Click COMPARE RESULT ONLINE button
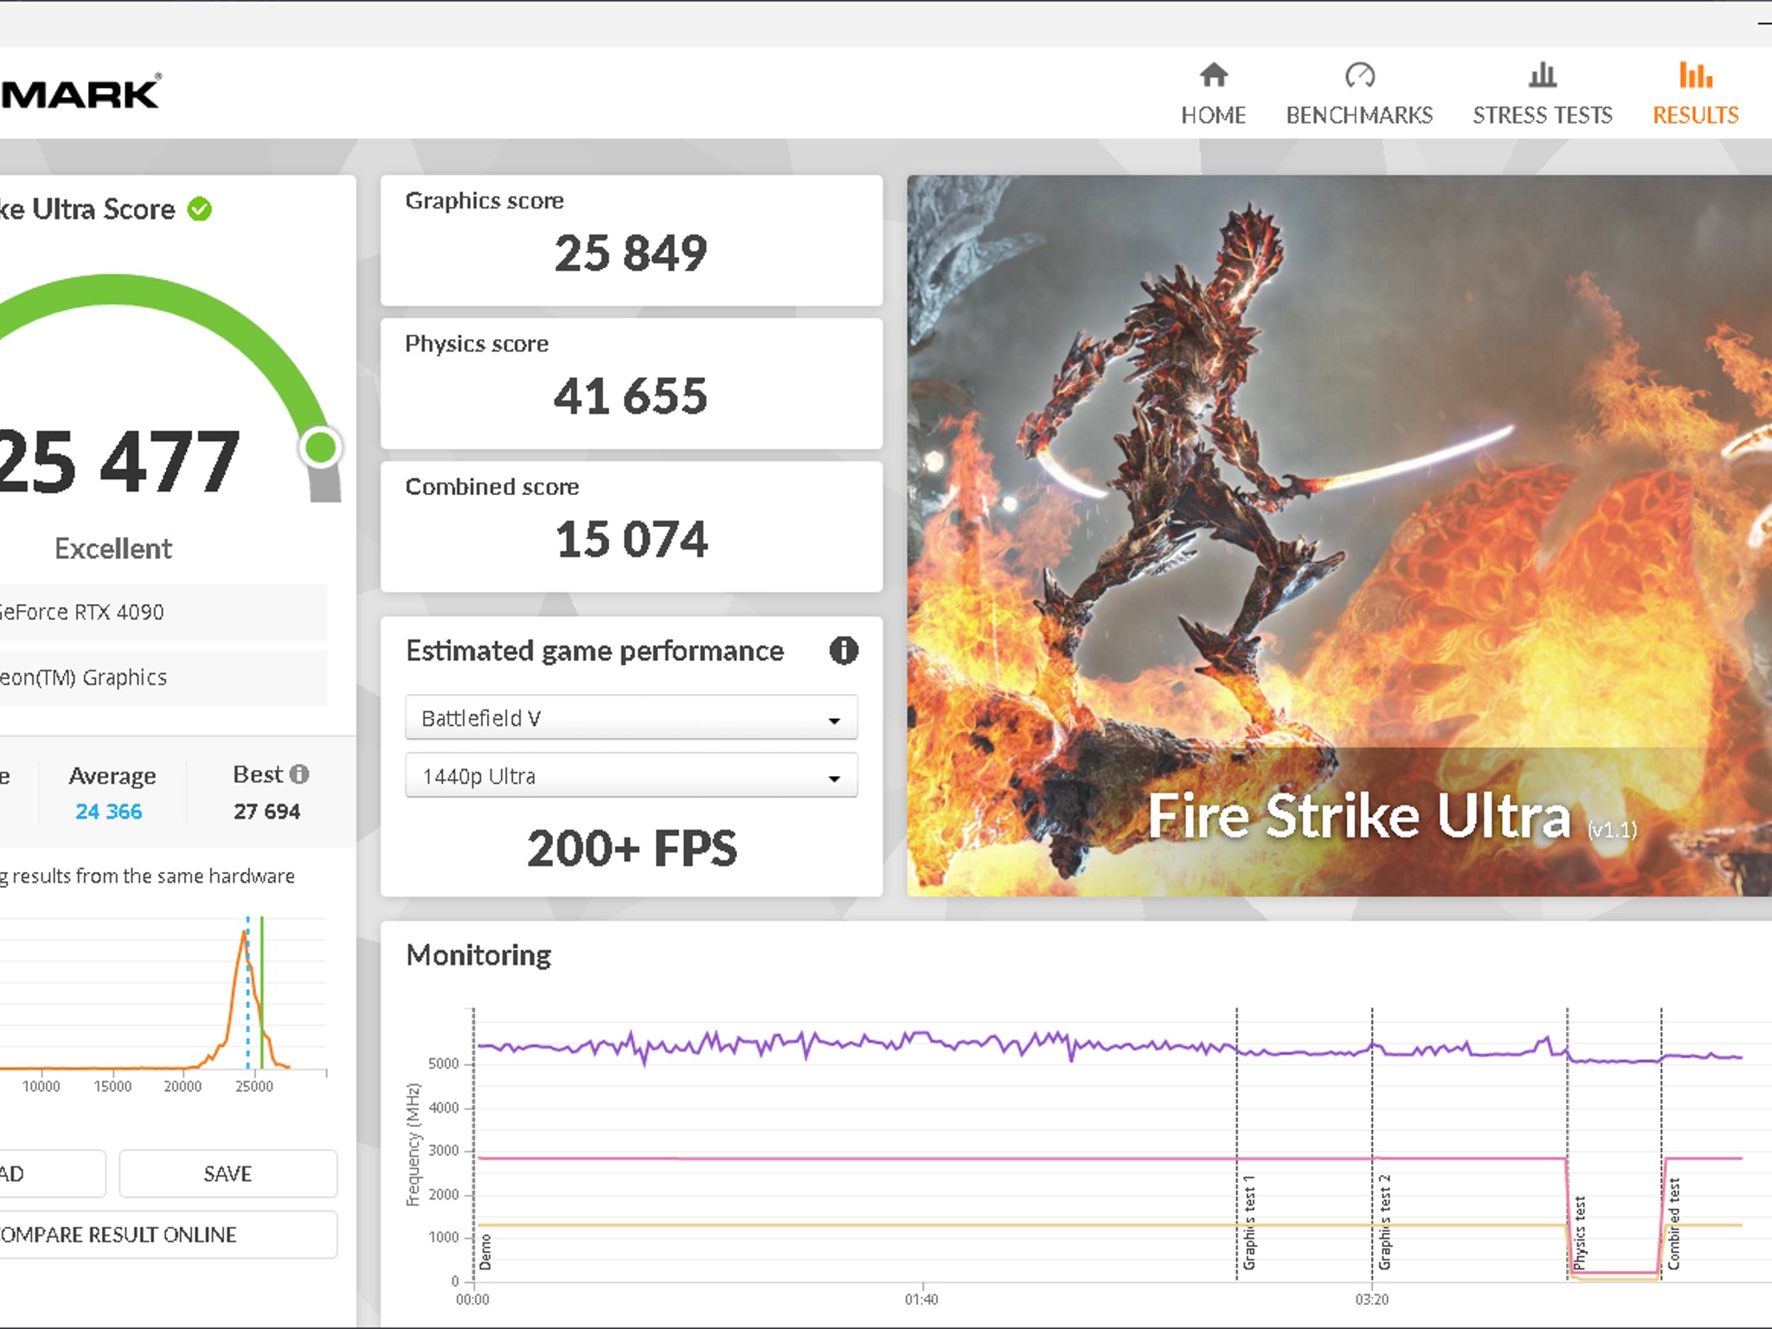The height and width of the screenshot is (1329, 1772). click(169, 1234)
